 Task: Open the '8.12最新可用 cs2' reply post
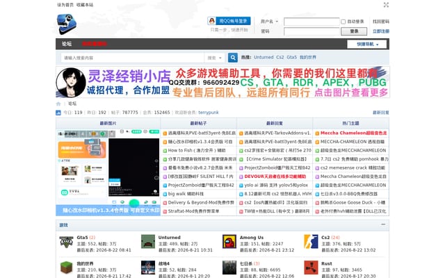pos(278,195)
